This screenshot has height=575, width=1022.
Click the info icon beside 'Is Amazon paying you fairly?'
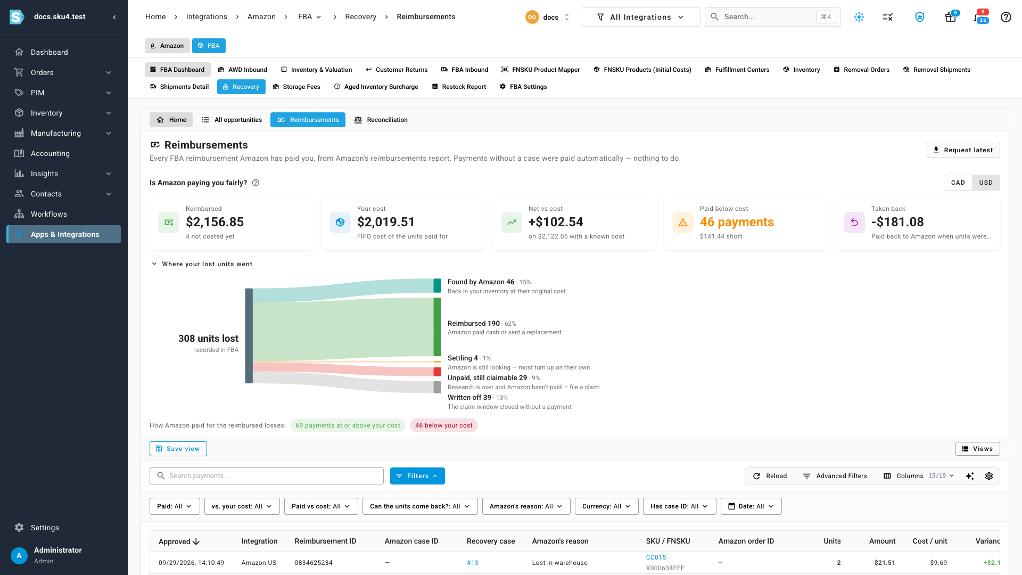coord(256,183)
